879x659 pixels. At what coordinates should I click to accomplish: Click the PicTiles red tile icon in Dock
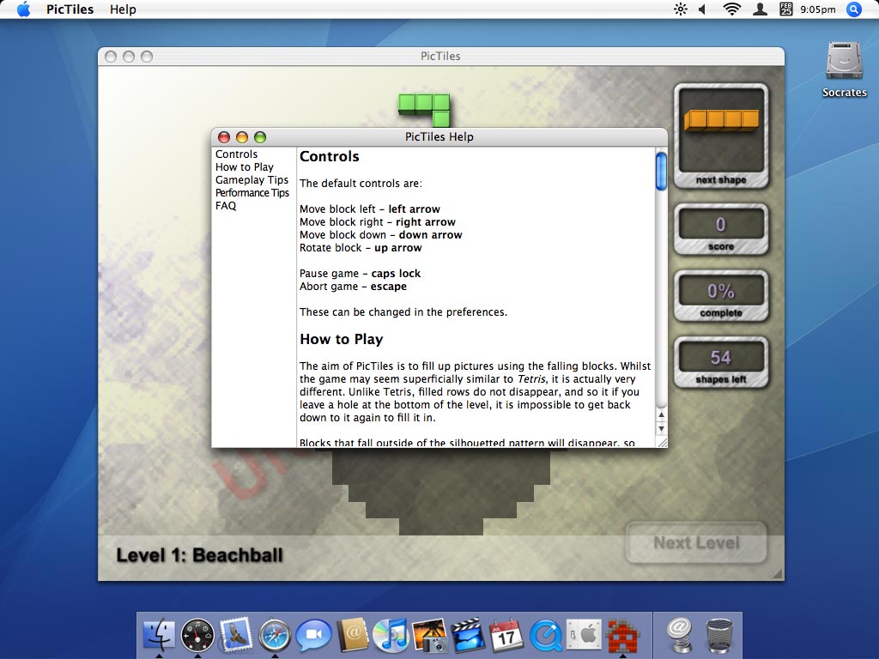click(x=622, y=635)
